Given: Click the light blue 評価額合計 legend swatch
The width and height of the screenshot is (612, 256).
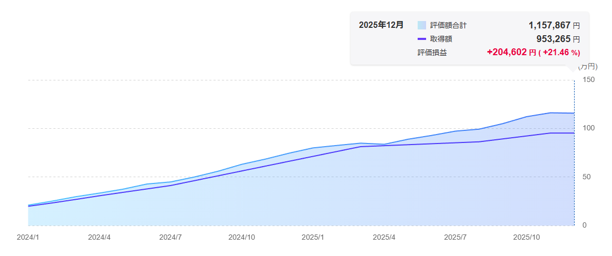Looking at the screenshot, I should (x=421, y=25).
